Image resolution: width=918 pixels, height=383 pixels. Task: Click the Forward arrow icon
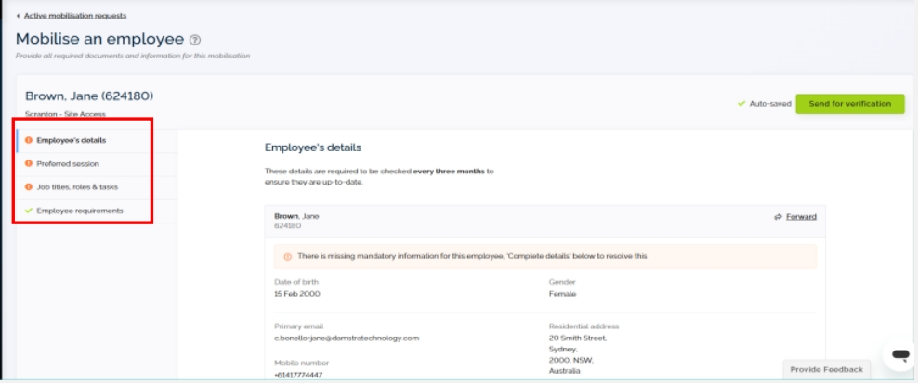(x=778, y=217)
